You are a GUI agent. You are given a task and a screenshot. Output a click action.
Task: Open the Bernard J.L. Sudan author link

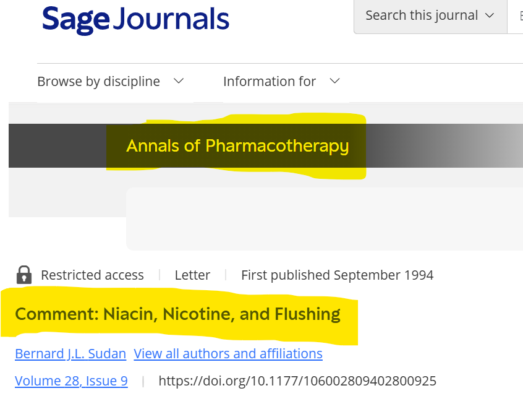pos(70,353)
